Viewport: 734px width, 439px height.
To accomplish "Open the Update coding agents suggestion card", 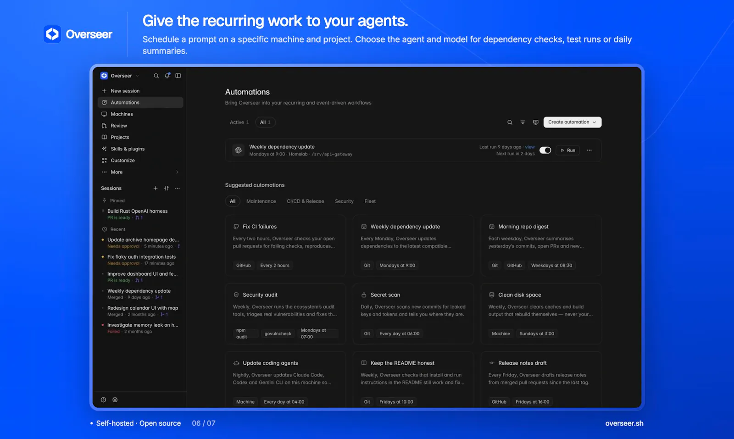I will coord(285,379).
